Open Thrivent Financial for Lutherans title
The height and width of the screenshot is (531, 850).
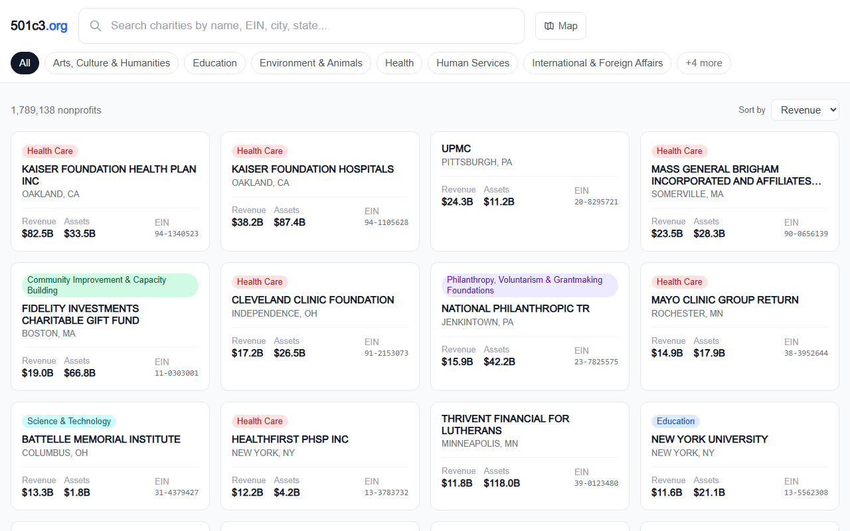coord(505,425)
